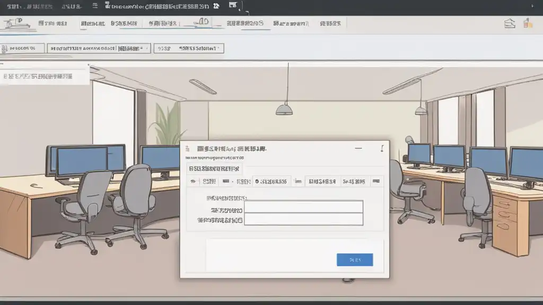Click the eye icon in the dialog toolbar

(x=193, y=181)
